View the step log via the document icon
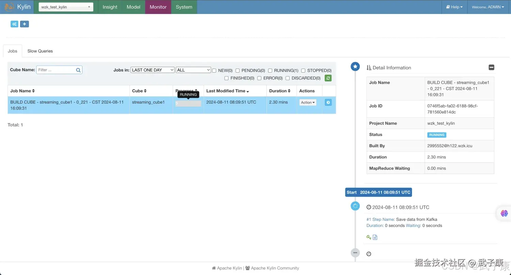 click(x=375, y=237)
